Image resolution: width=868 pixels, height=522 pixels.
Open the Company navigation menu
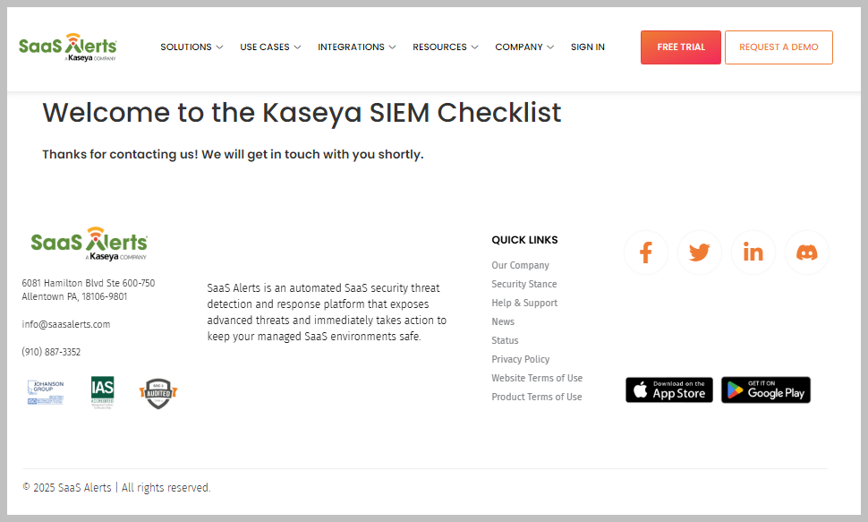coord(524,47)
